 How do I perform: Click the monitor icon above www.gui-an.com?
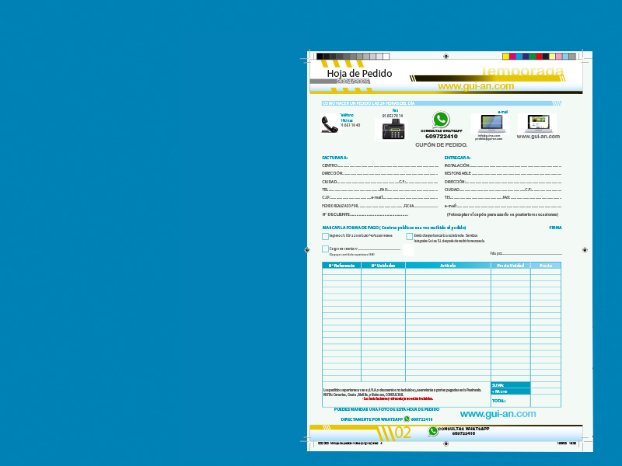tap(537, 123)
